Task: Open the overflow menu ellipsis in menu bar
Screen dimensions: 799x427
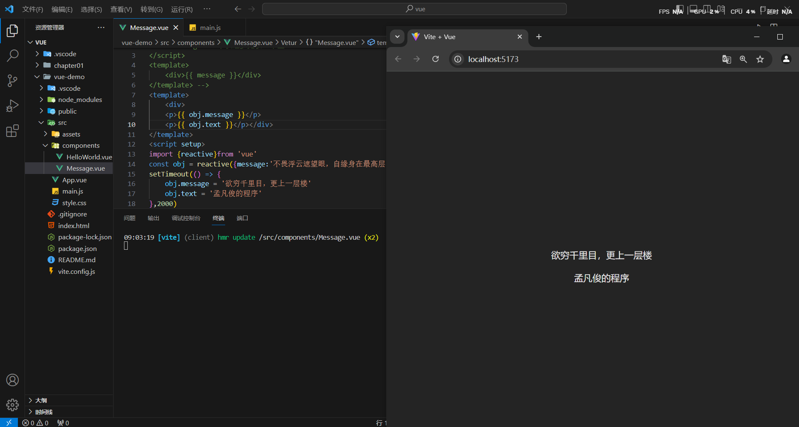Action: point(207,9)
